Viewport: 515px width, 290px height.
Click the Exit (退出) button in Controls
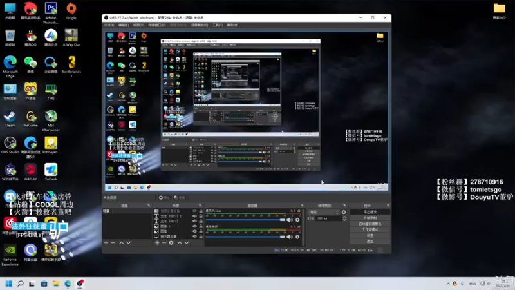coord(370,241)
